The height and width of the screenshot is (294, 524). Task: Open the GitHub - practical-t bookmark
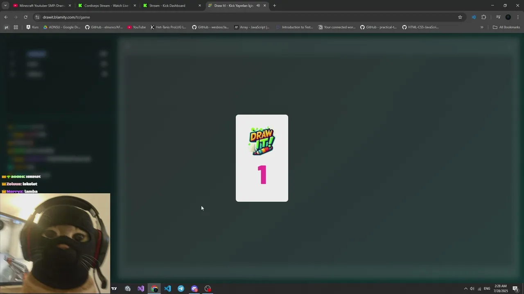pyautogui.click(x=379, y=27)
